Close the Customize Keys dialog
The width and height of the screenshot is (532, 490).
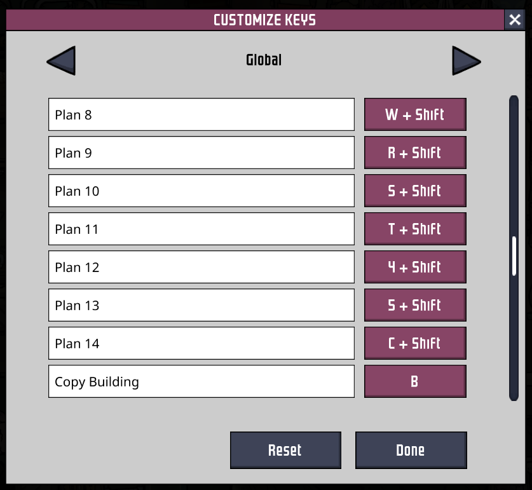coord(515,20)
